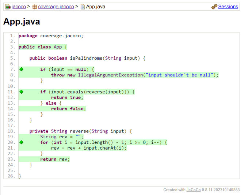Click the 'public class App' declaration line

pyautogui.click(x=43, y=47)
